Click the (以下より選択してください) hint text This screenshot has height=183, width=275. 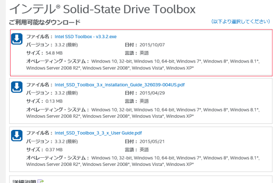240,21
